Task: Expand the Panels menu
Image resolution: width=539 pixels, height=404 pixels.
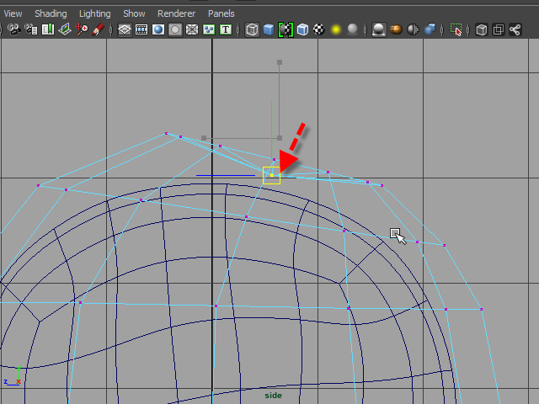Action: [221, 13]
